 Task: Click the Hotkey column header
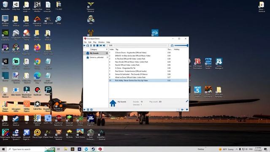[x=177, y=49]
